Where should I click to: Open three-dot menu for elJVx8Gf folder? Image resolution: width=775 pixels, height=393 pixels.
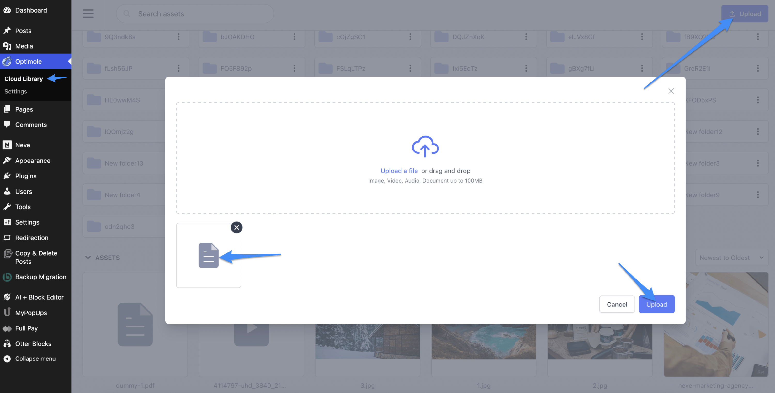point(642,37)
